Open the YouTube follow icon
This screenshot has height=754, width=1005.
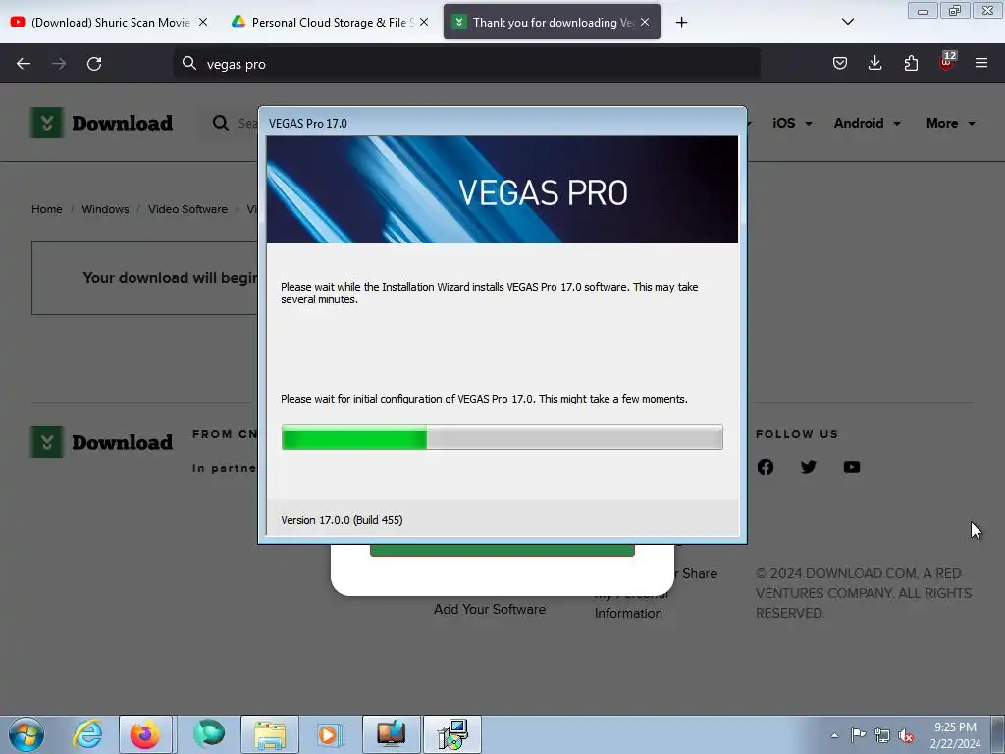click(x=852, y=467)
